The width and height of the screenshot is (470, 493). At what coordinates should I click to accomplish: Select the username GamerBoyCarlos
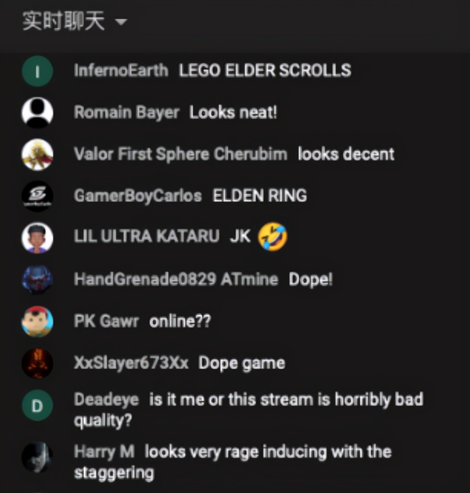138,196
